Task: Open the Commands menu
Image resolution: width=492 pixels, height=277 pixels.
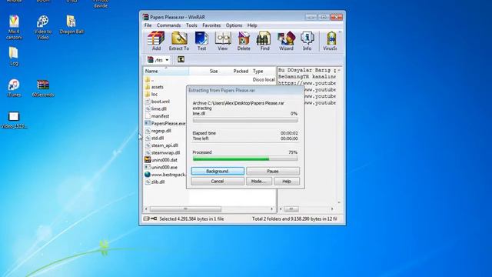Action: click(x=168, y=25)
